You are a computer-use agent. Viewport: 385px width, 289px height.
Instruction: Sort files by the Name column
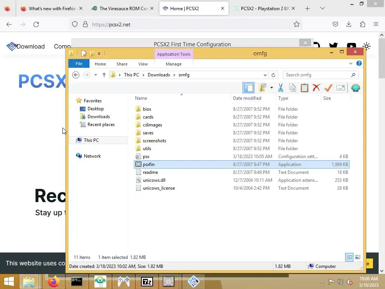(141, 98)
